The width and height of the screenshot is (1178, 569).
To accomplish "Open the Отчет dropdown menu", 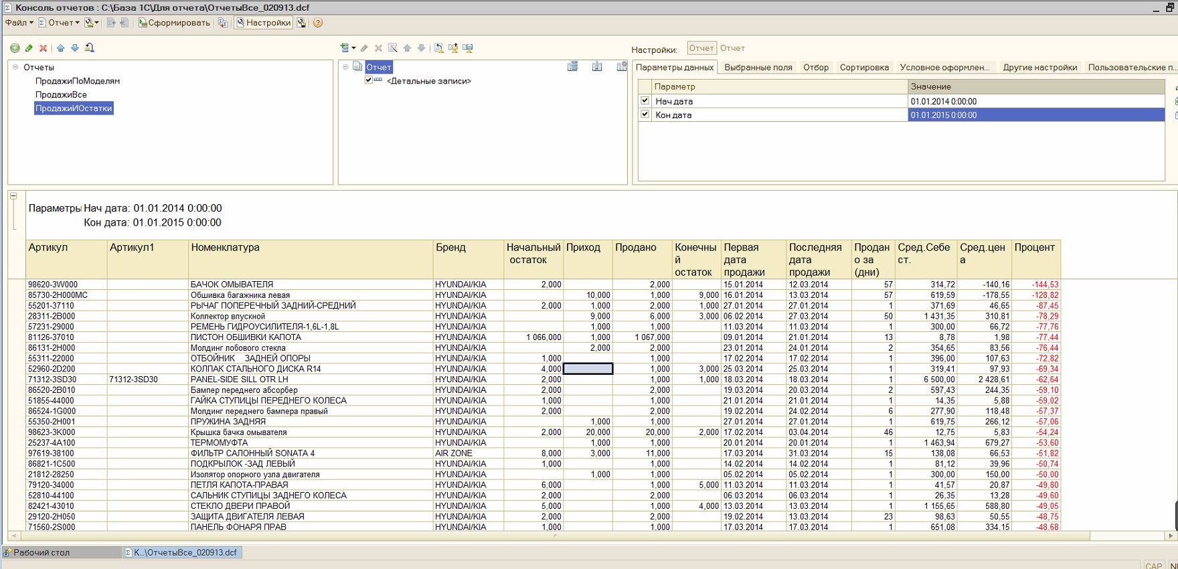I will 60,23.
